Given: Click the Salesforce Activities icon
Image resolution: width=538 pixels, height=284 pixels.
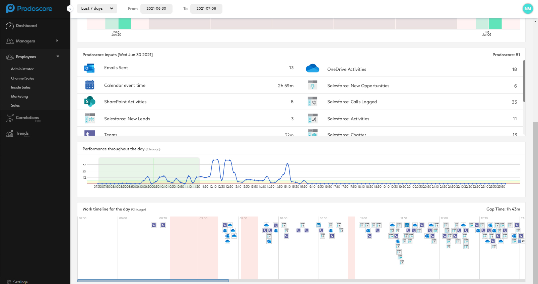Looking at the screenshot, I should tap(312, 118).
